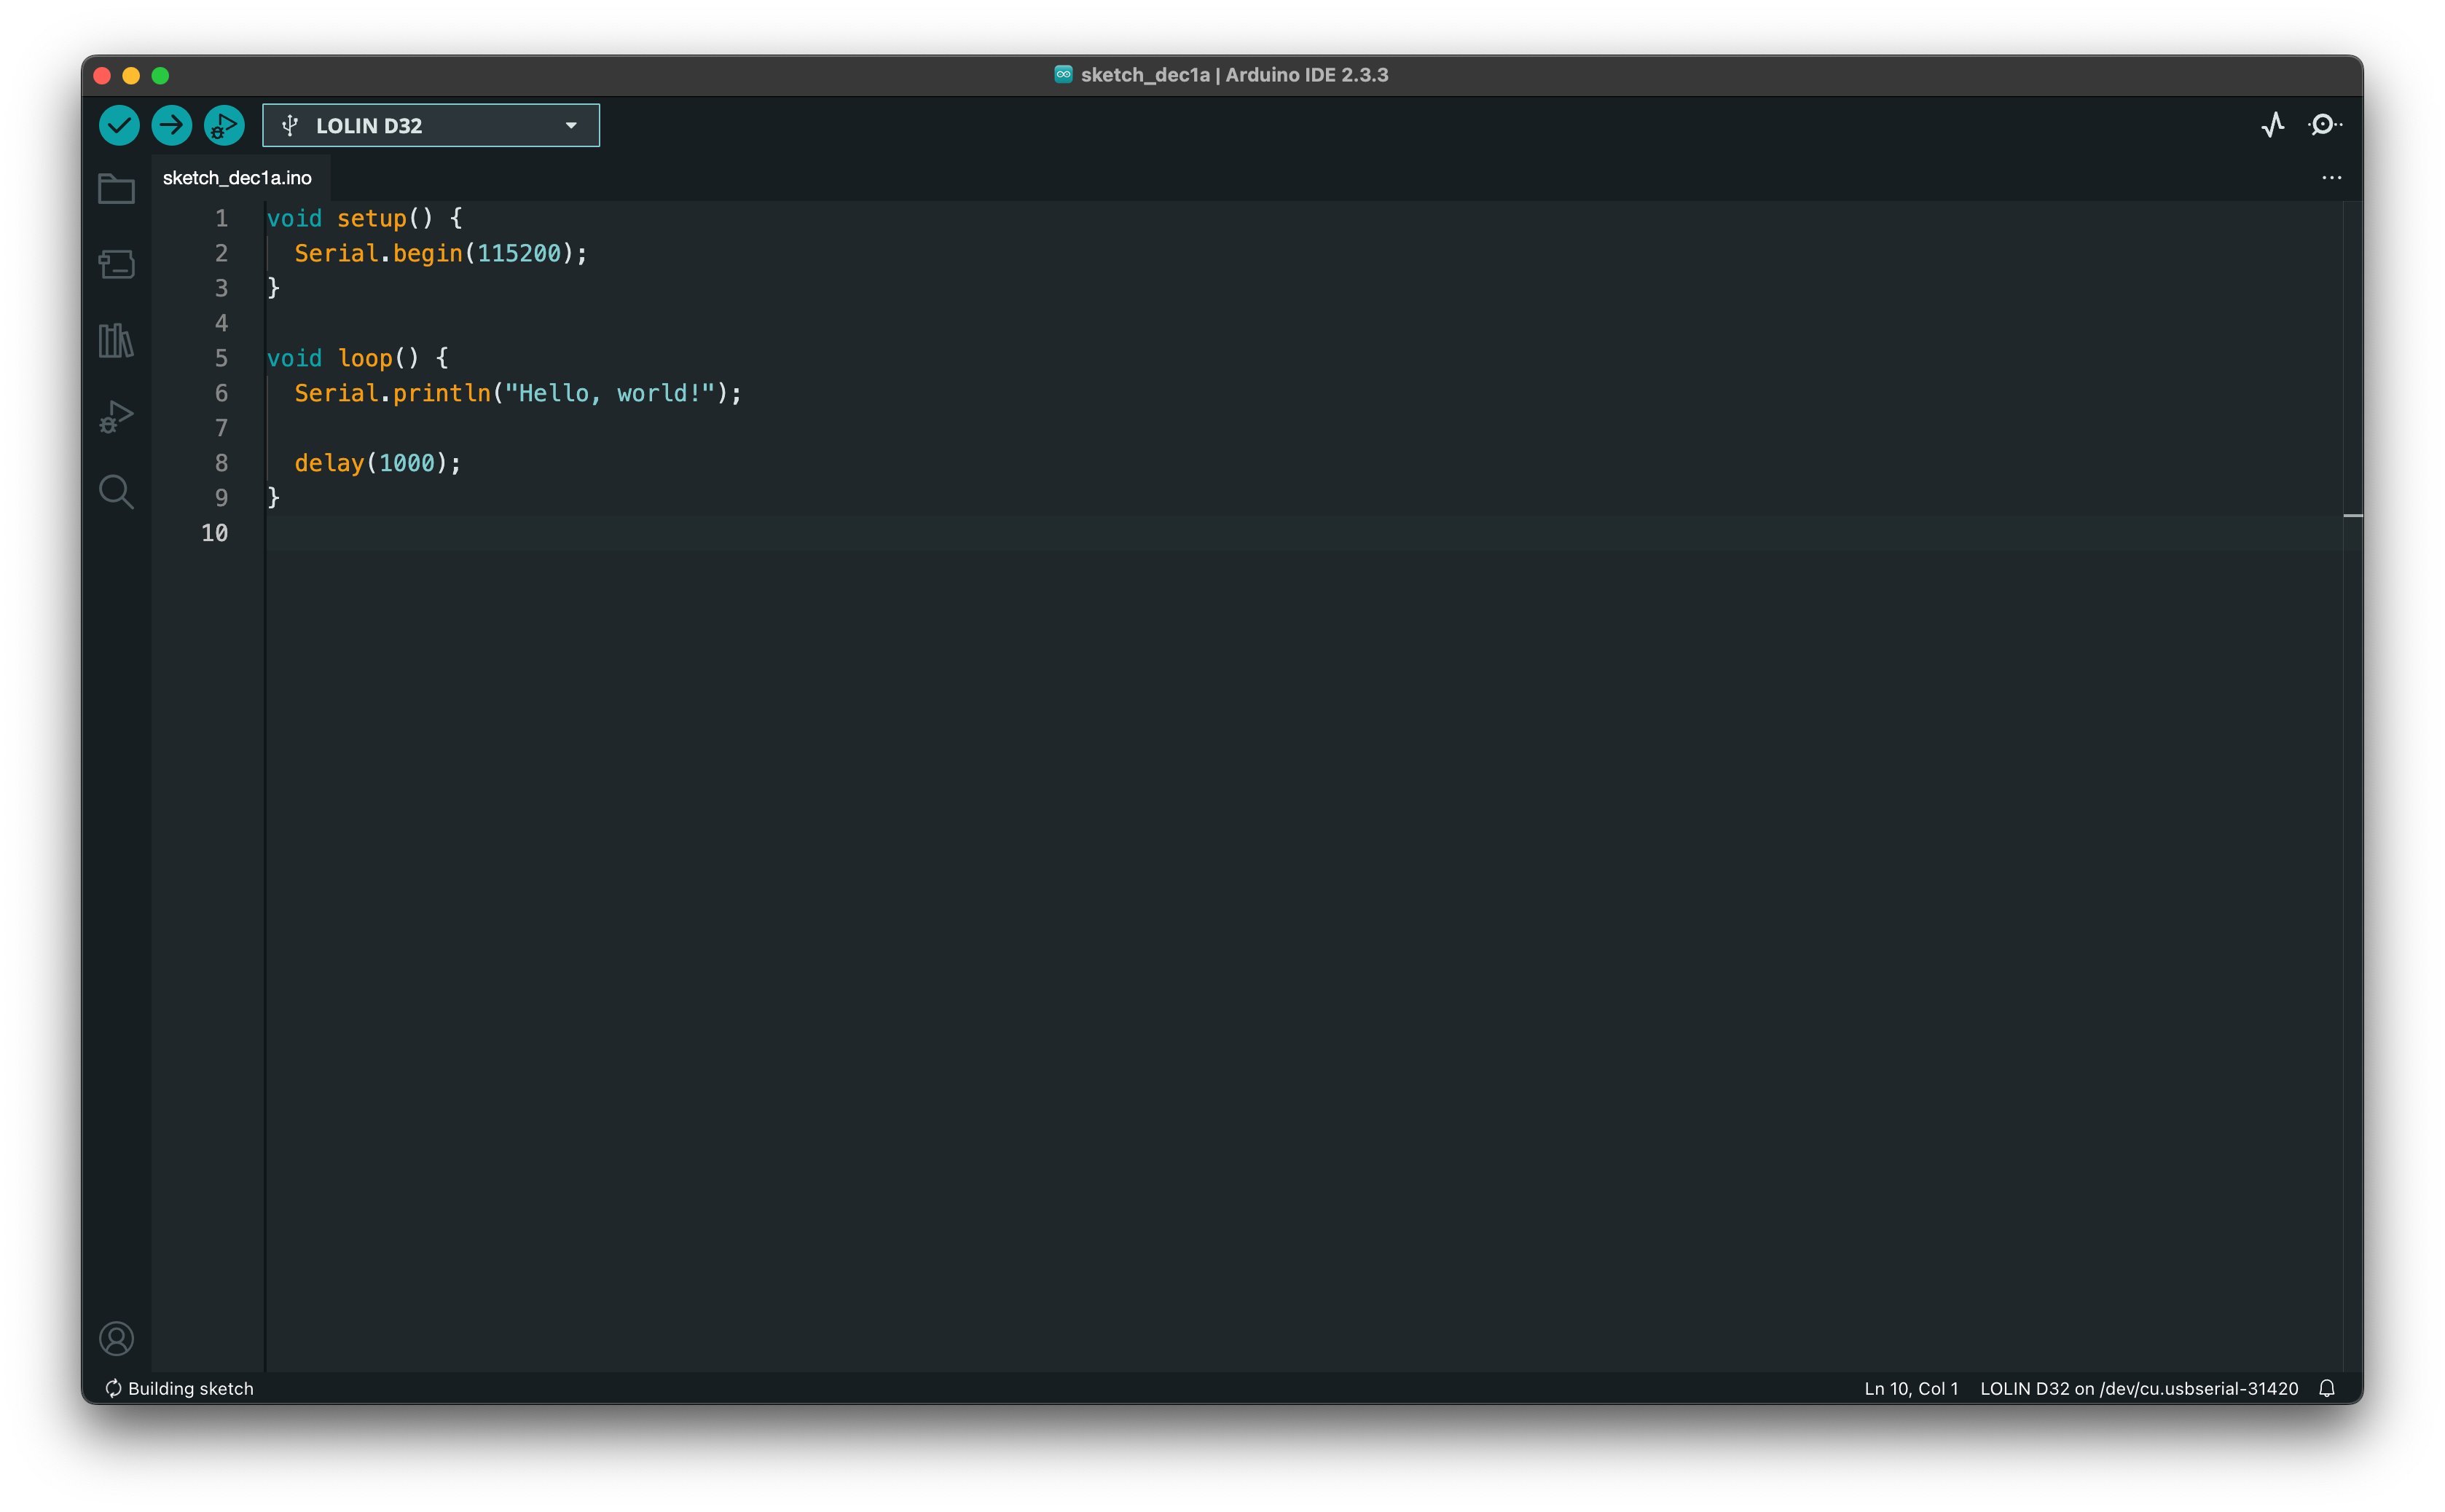The height and width of the screenshot is (1512, 2445).
Task: Open the Serial Monitor
Action: point(2324,125)
